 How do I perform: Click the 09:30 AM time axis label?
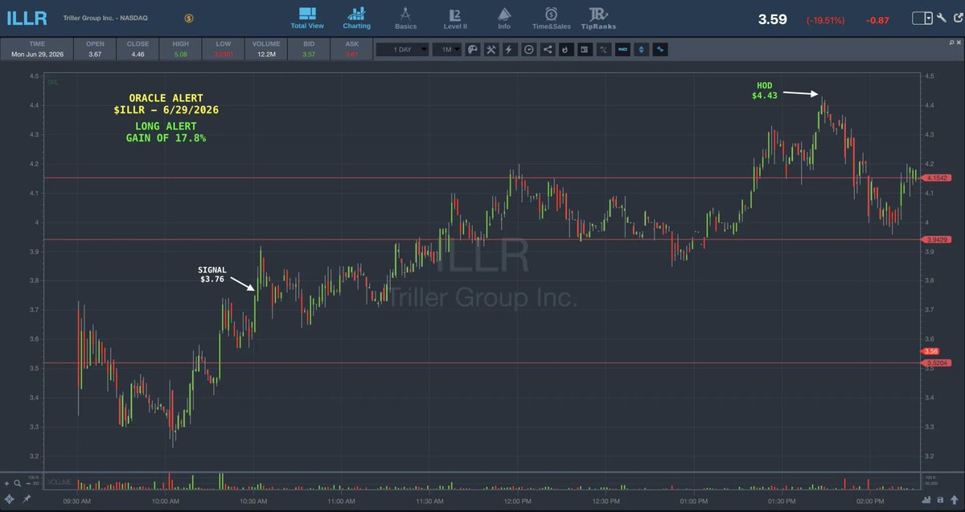click(76, 500)
